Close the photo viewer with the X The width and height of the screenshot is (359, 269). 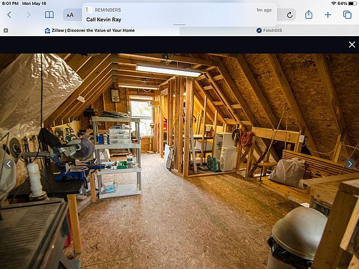tap(352, 44)
